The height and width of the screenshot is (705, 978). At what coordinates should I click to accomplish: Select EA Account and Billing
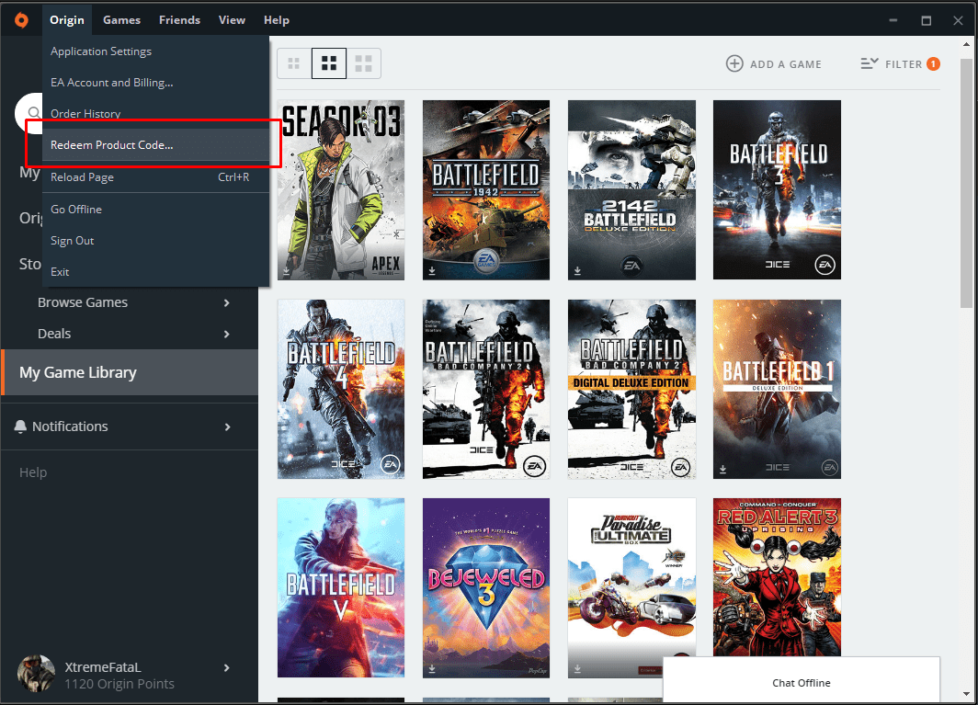click(x=155, y=83)
